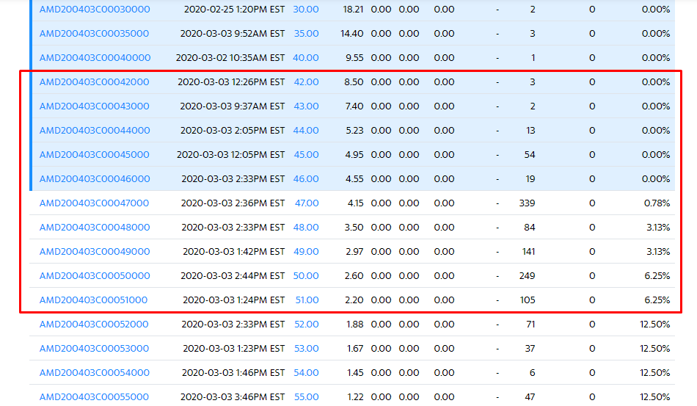The width and height of the screenshot is (697, 406).
Task: Select the 49.00 strike price link
Action: pyautogui.click(x=306, y=252)
